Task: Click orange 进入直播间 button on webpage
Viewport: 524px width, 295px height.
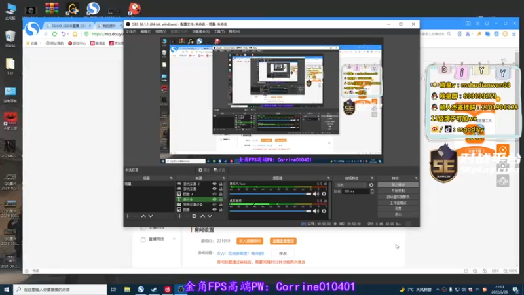Action: (x=250, y=241)
